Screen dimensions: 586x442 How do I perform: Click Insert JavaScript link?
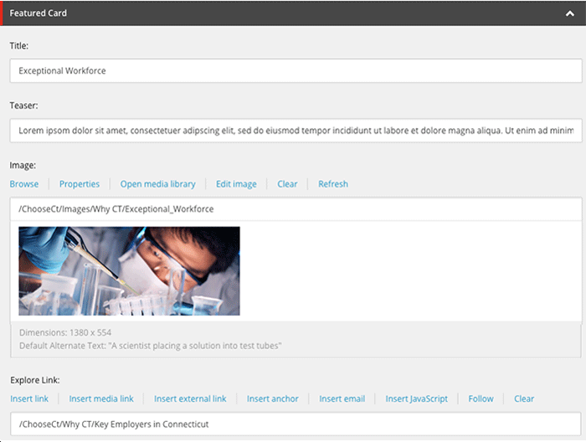pyautogui.click(x=416, y=399)
